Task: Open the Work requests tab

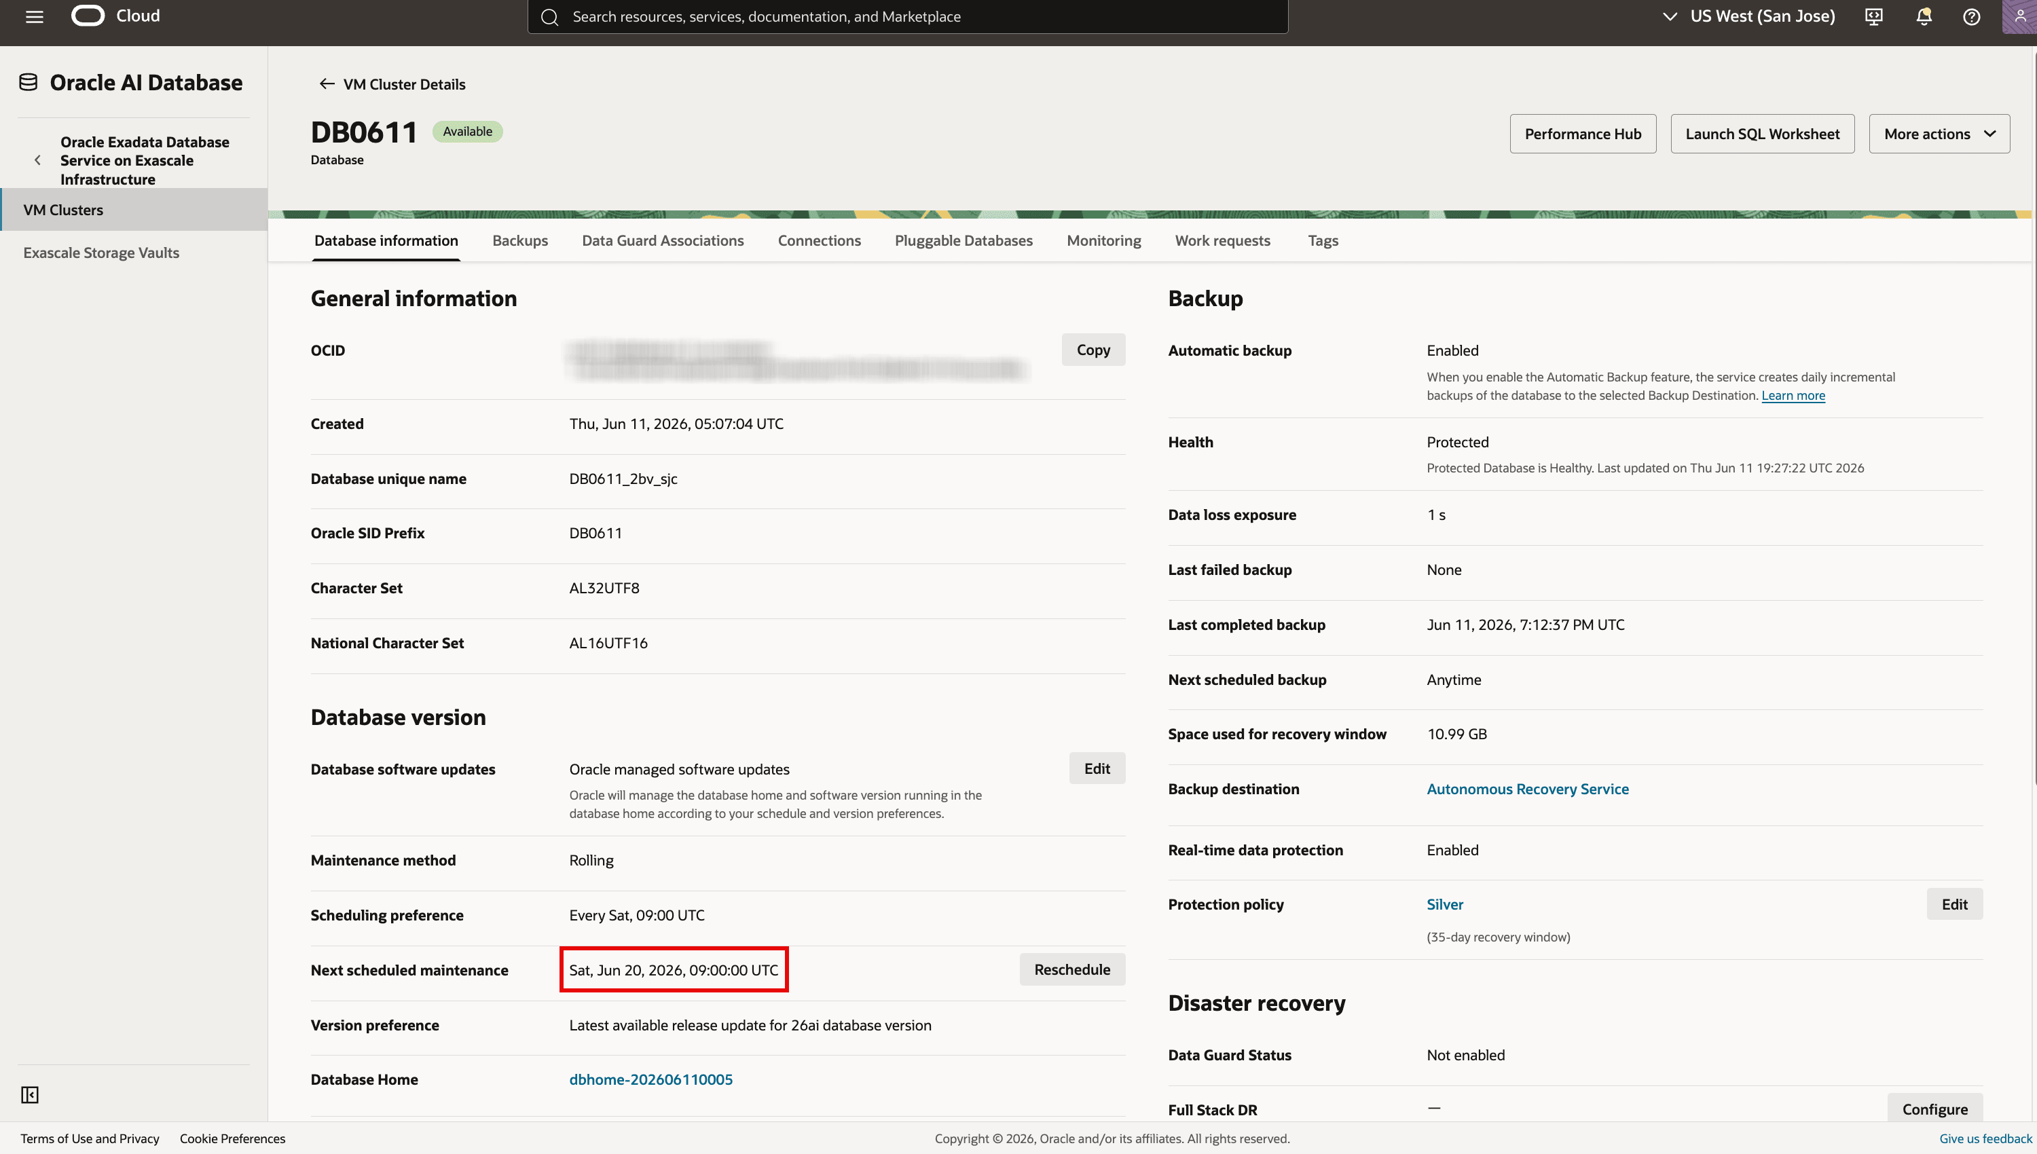Action: [1222, 240]
